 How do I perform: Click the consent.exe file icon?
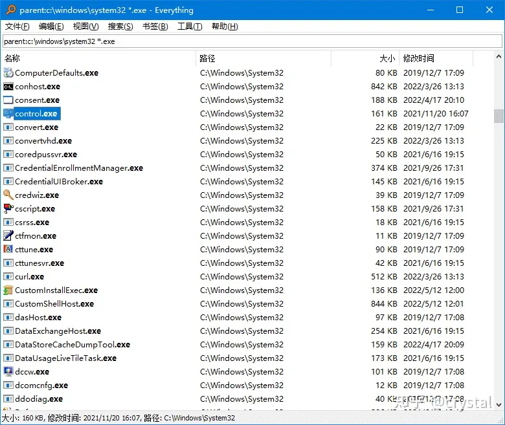pyautogui.click(x=8, y=100)
